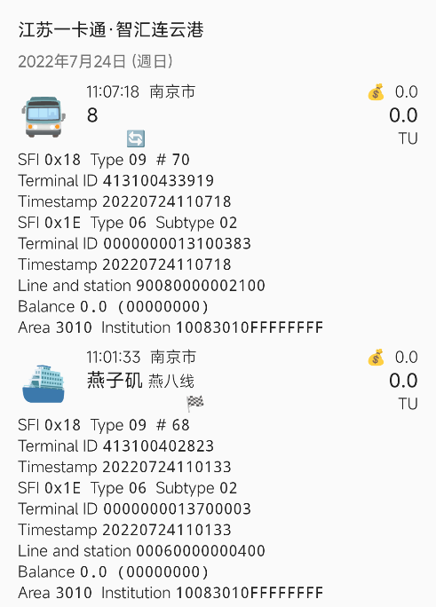Click Line and station 90080000002100
436x607 pixels.
point(141,286)
